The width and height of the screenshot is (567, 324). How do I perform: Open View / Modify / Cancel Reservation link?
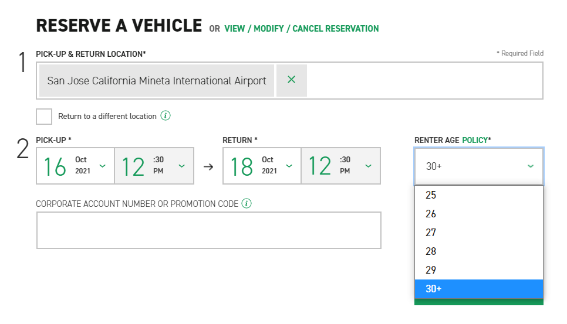pyautogui.click(x=301, y=28)
